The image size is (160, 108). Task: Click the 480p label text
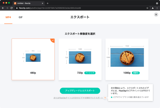tap(33, 73)
